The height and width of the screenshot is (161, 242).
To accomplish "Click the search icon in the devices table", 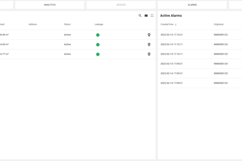I will [140, 16].
